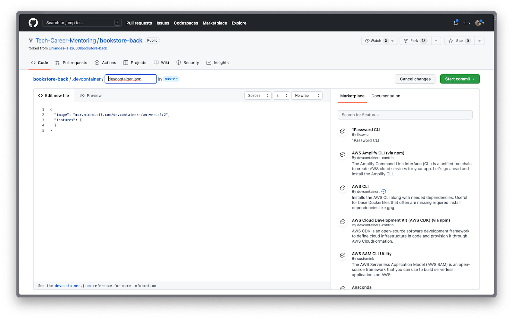The width and height of the screenshot is (513, 319).
Task: Click the AWS CLI package icon
Action: coord(342,188)
